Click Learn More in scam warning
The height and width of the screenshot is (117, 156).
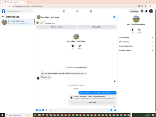[x=92, y=102]
